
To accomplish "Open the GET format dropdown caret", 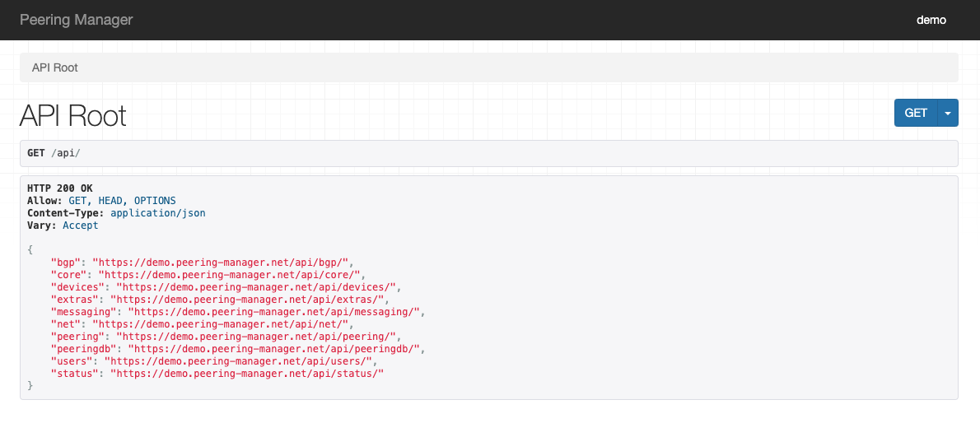I will pyautogui.click(x=948, y=113).
